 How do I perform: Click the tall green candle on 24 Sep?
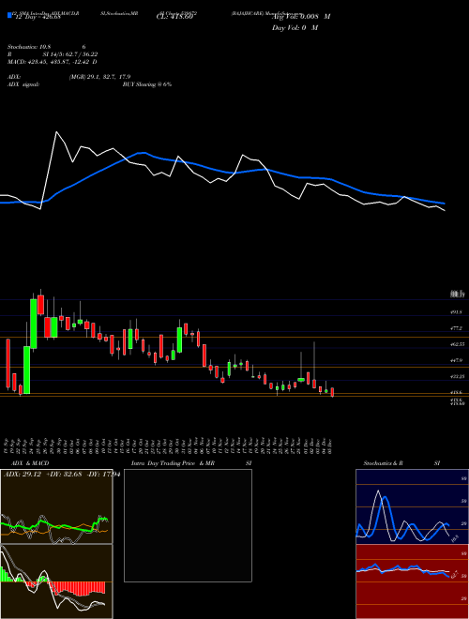tap(34, 324)
